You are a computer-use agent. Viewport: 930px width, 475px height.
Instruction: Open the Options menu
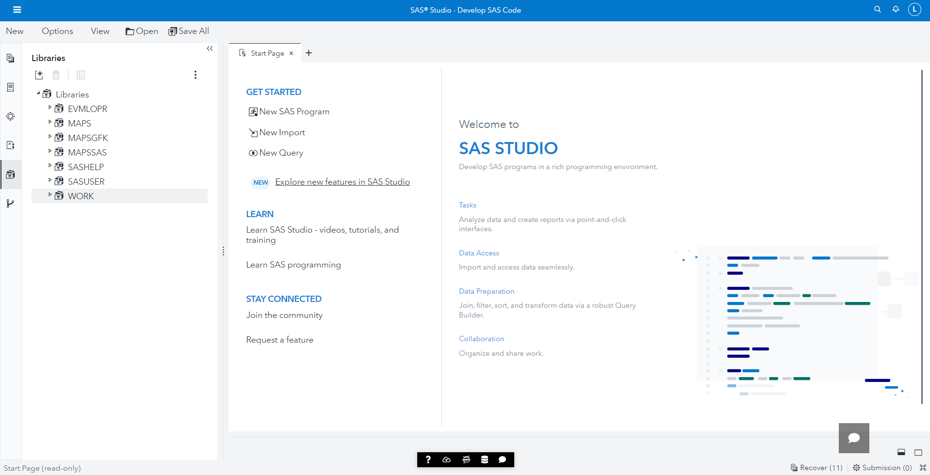57,31
